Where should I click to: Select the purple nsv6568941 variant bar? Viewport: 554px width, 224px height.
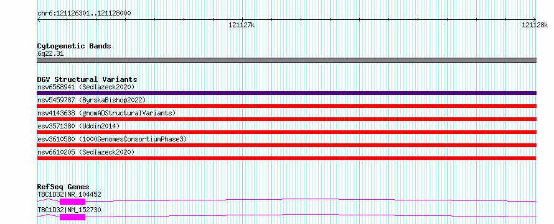pyautogui.click(x=286, y=93)
